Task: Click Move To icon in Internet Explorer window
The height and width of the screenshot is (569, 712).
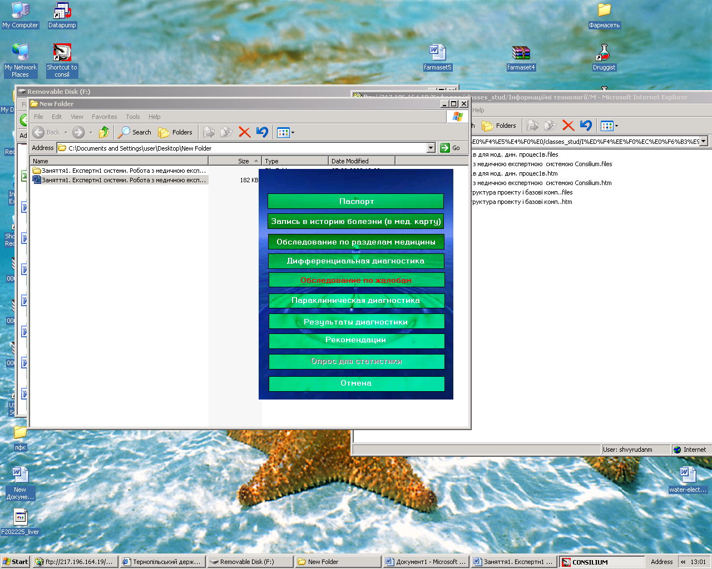Action: tap(532, 126)
